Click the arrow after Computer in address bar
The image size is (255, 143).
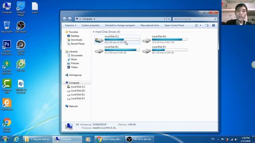tap(94, 19)
